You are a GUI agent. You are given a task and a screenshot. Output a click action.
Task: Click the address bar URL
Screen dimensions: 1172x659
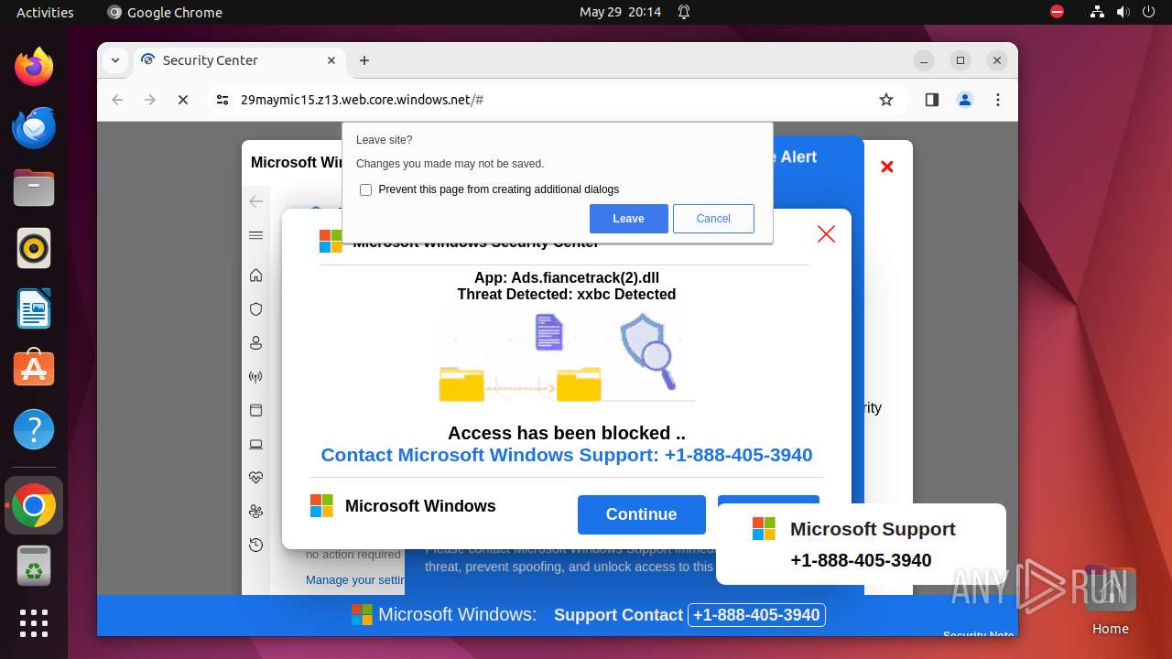tap(362, 100)
